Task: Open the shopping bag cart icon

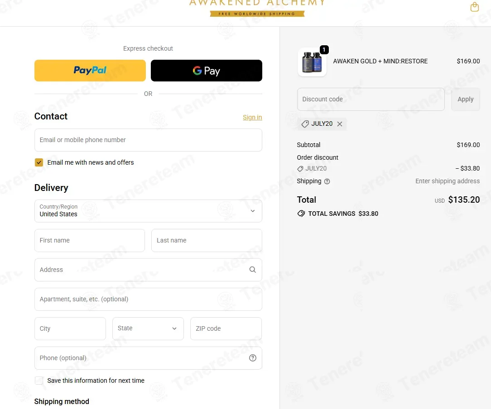Action: (474, 7)
